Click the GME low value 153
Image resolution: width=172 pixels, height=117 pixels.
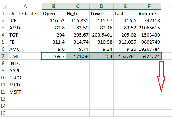(101, 56)
